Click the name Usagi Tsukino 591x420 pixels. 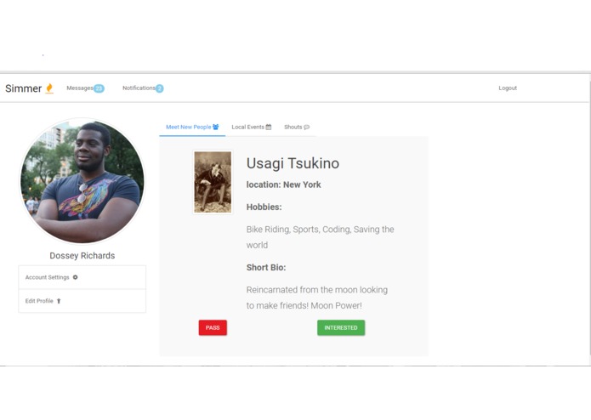pos(293,163)
